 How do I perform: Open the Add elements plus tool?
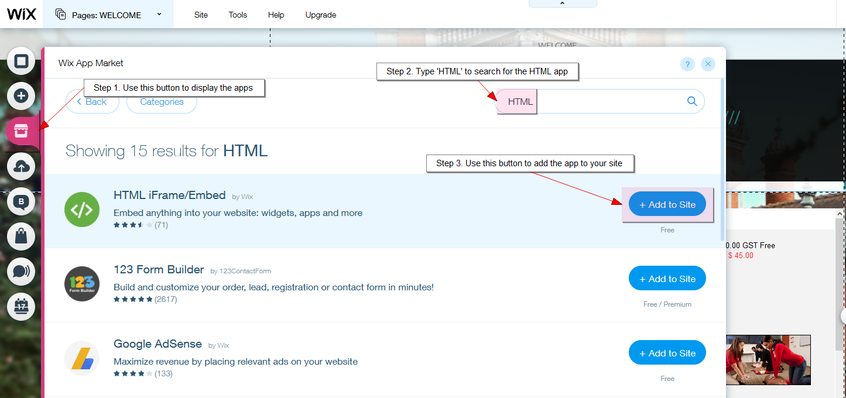21,96
